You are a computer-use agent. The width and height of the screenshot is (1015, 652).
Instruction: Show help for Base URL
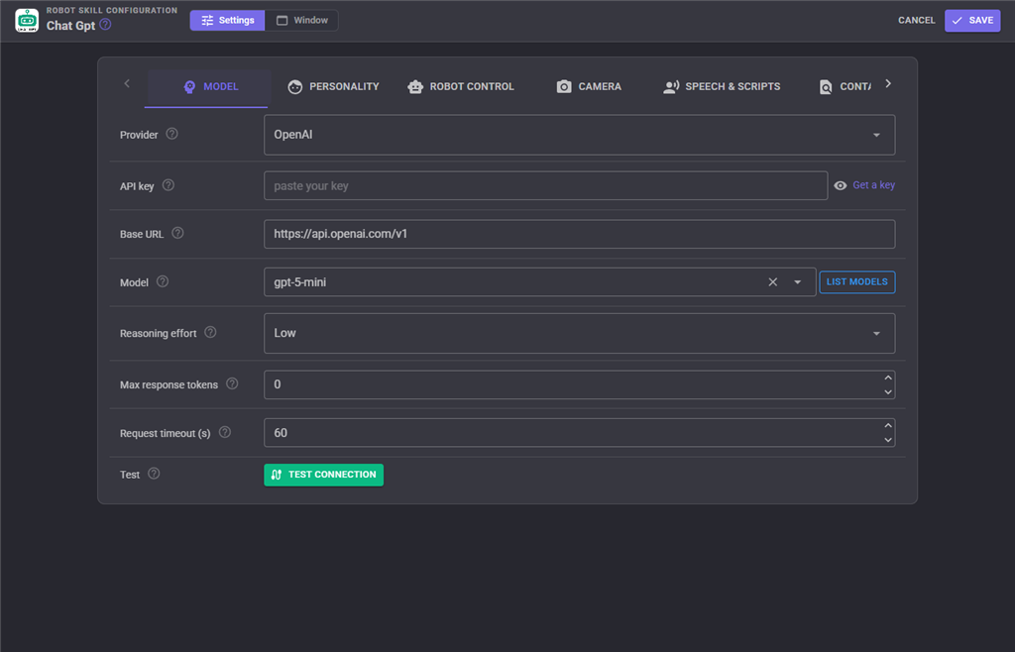click(x=177, y=233)
